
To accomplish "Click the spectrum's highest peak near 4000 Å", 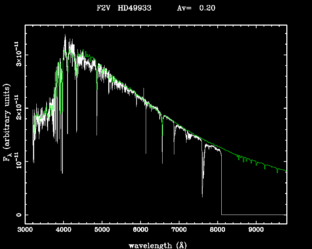I will 65,35.
